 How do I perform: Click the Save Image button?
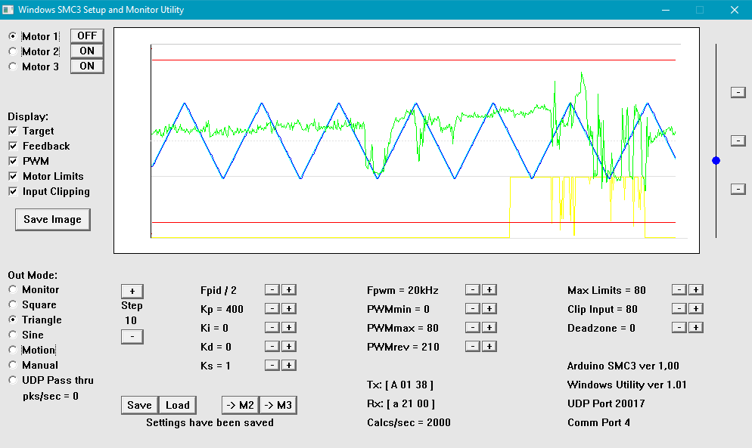52,219
